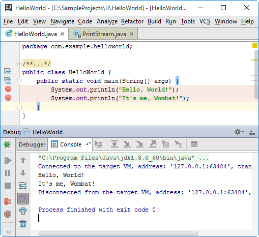Click the restore layout pin next to Console
This screenshot has height=237, width=259.
click(88, 144)
